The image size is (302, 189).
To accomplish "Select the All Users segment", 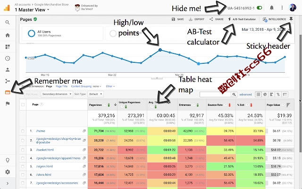I will click(63, 34).
